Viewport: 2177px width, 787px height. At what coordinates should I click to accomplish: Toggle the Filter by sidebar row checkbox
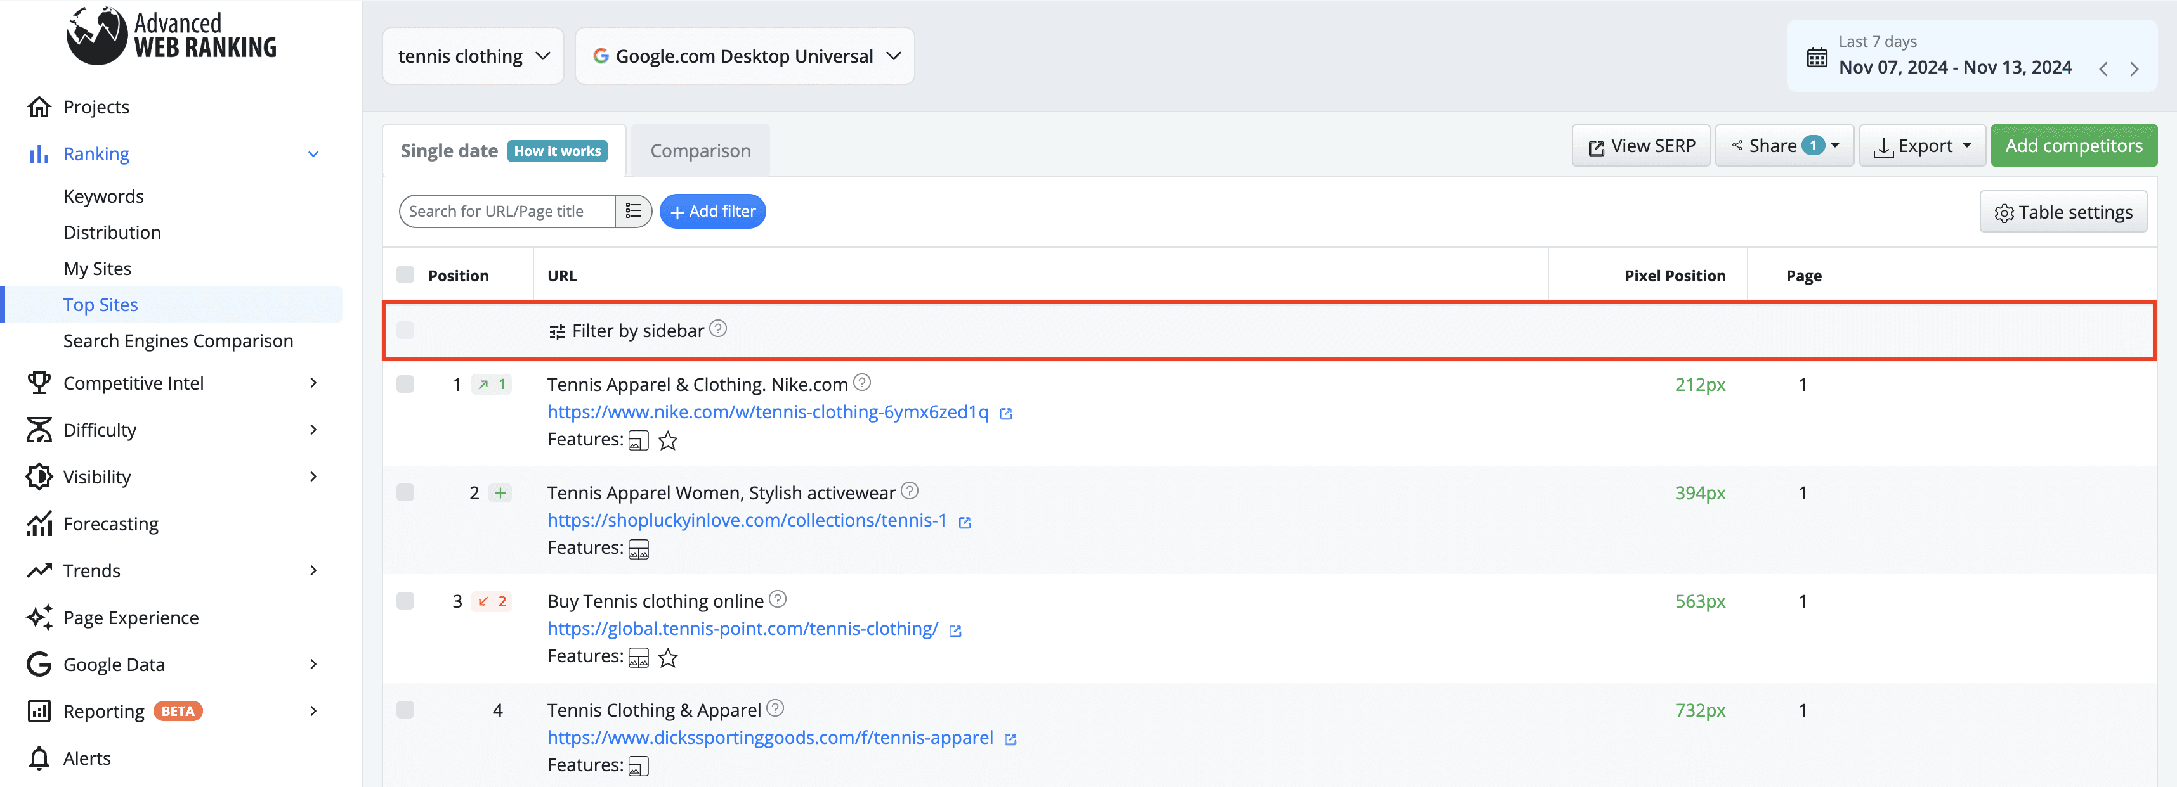[x=406, y=330]
